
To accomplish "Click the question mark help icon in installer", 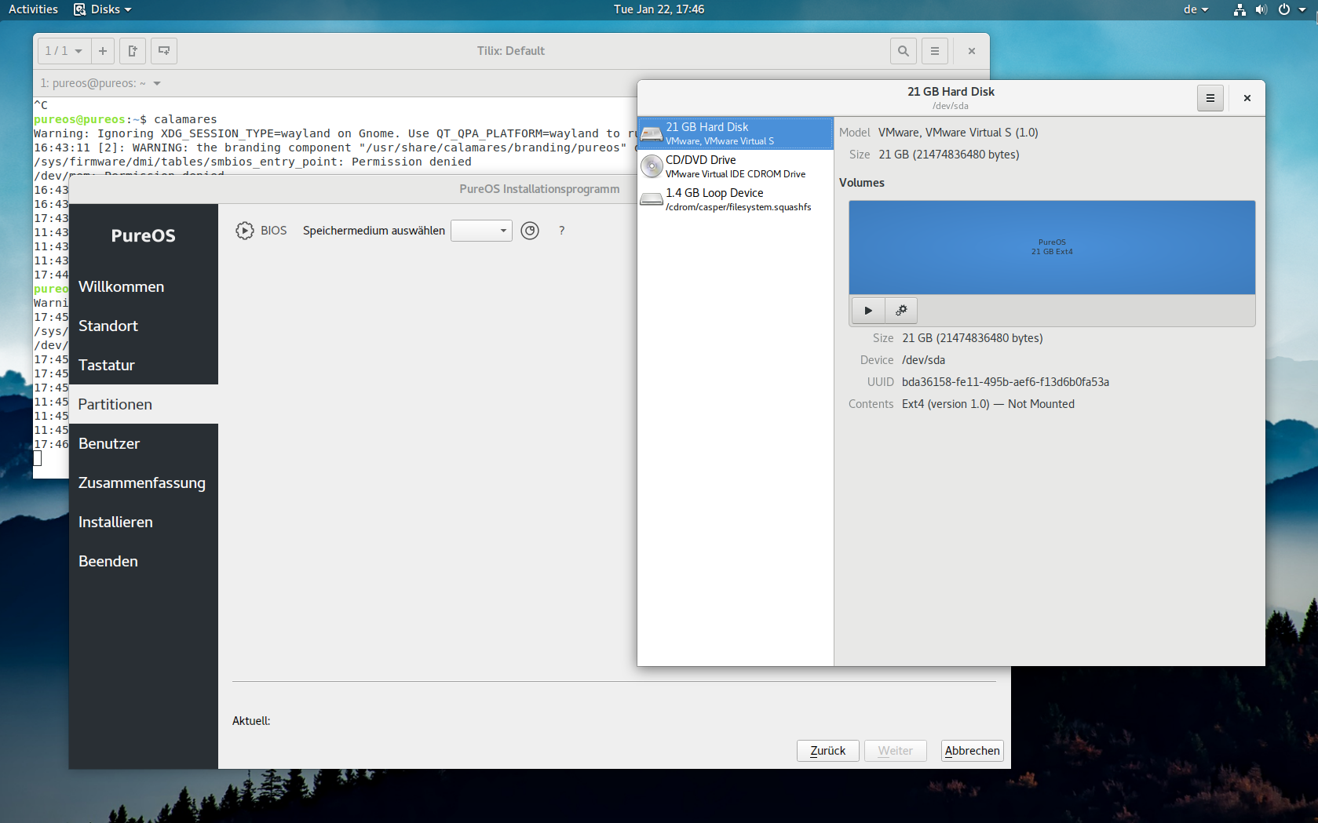I will coord(561,231).
